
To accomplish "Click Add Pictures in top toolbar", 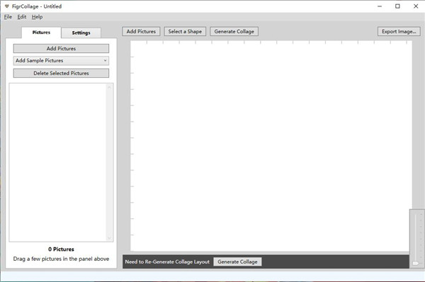I will (x=141, y=31).
